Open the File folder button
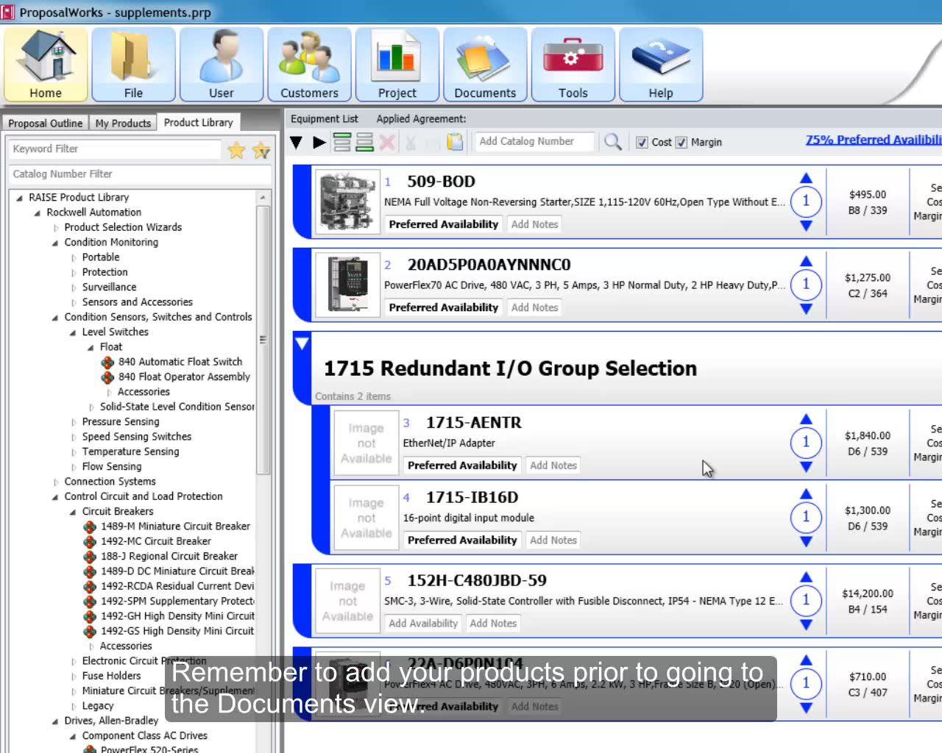The image size is (942, 753). (x=133, y=65)
